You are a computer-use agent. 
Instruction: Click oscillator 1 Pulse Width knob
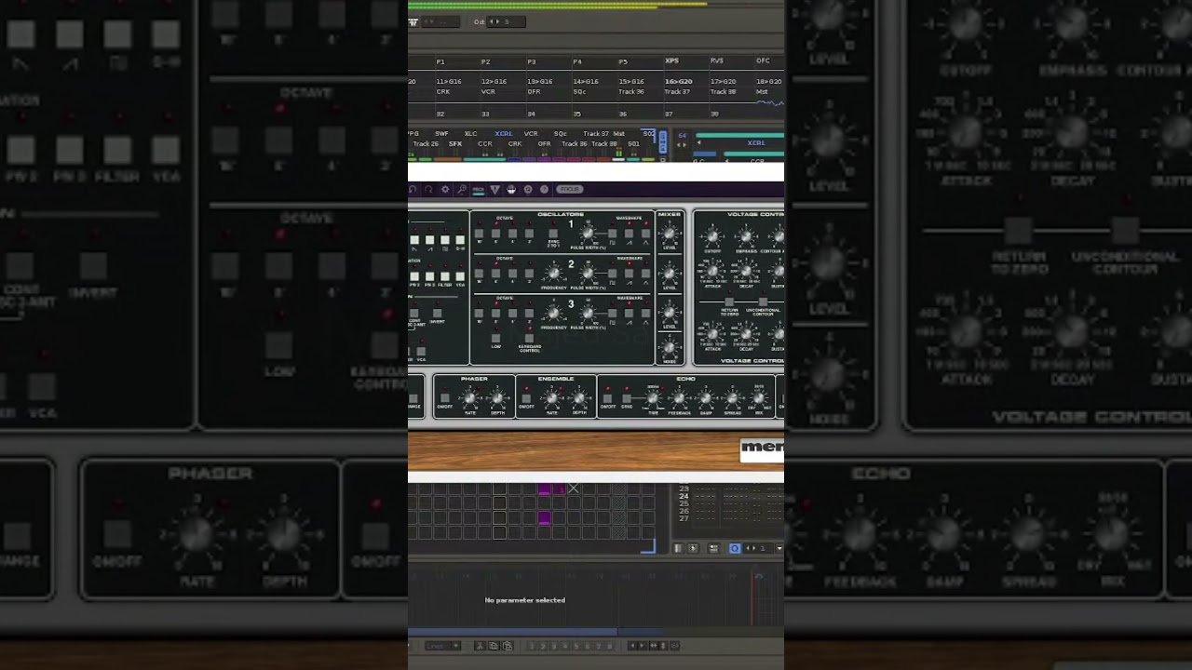(588, 233)
